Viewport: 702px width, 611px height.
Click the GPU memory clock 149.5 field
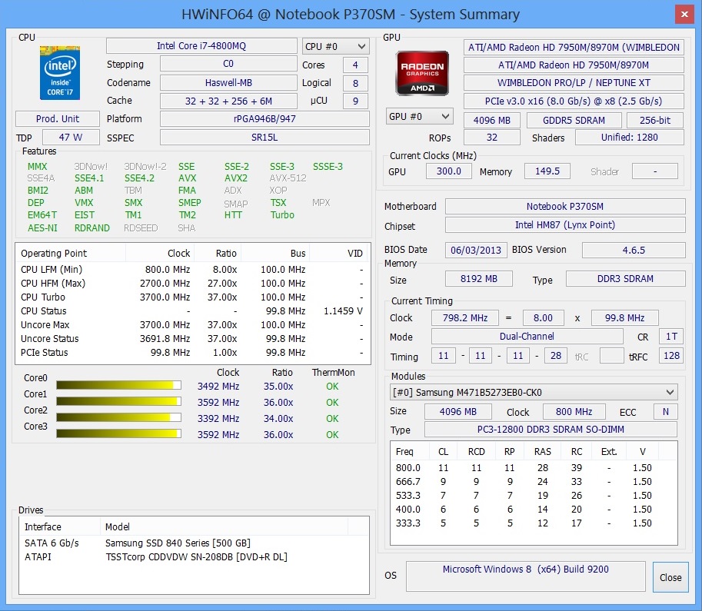[x=547, y=171]
